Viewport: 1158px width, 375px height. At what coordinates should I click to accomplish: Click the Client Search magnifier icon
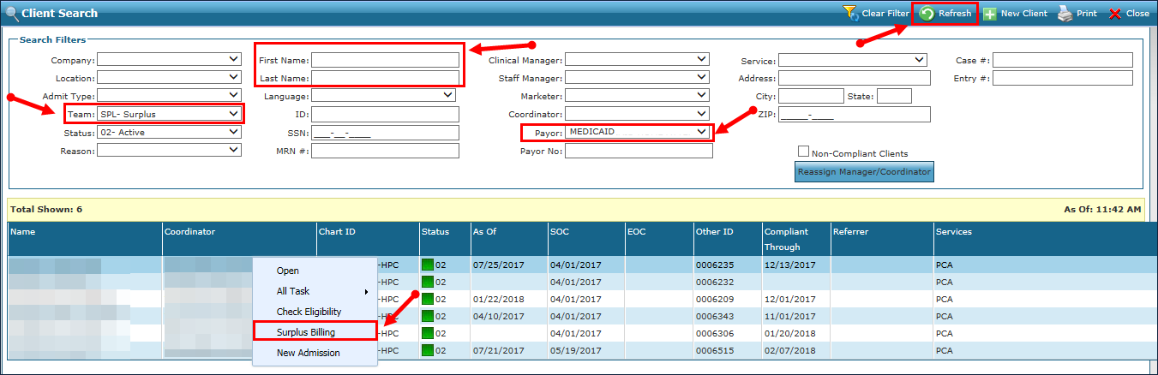(11, 13)
